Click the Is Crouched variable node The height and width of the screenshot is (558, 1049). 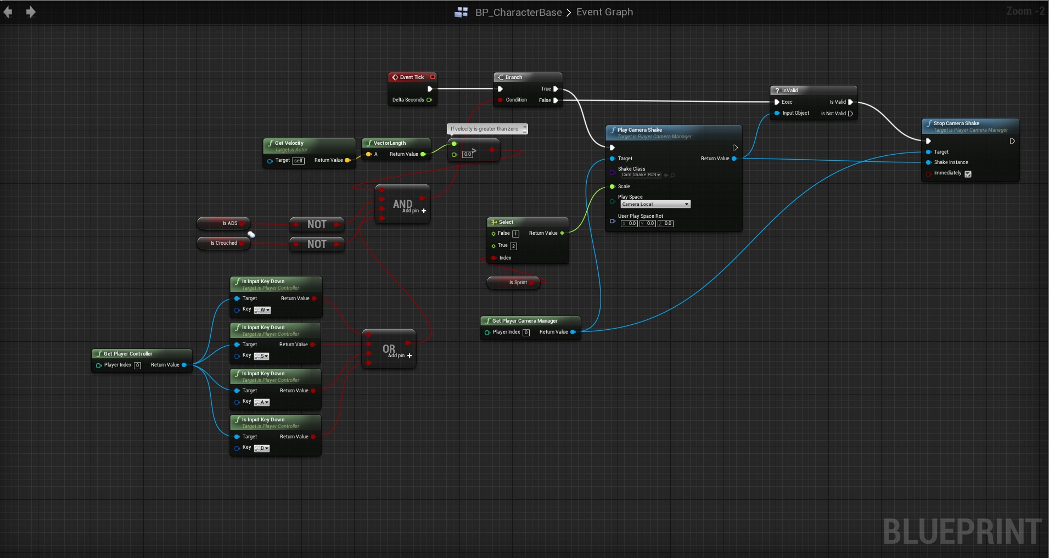click(223, 243)
